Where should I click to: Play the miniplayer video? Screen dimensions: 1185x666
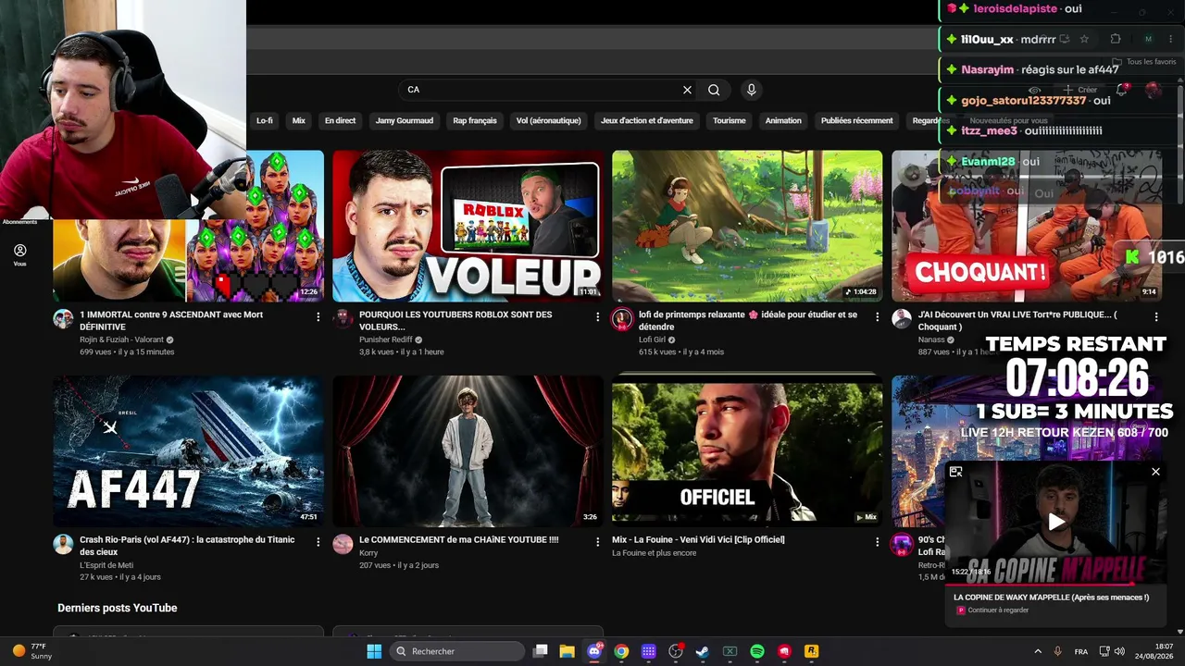1055,522
